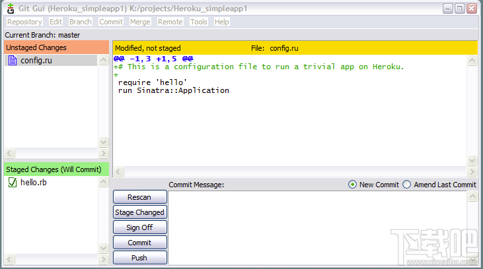Minimize the Git Gui window
Viewport: 483px width, 269px height.
click(447, 9)
